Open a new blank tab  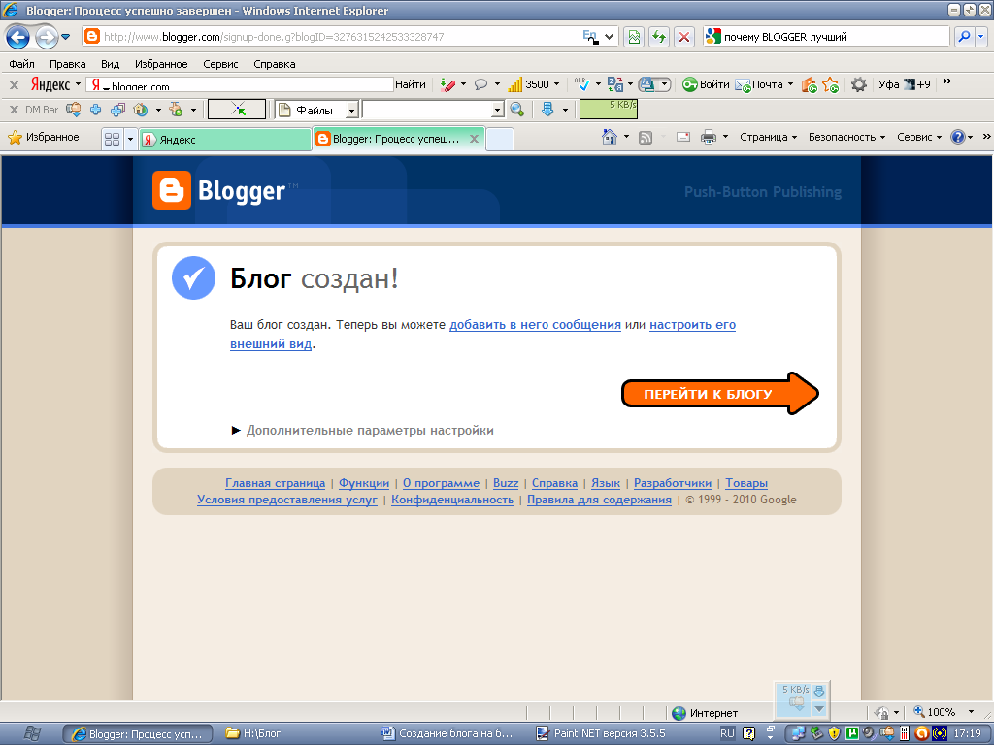point(500,140)
